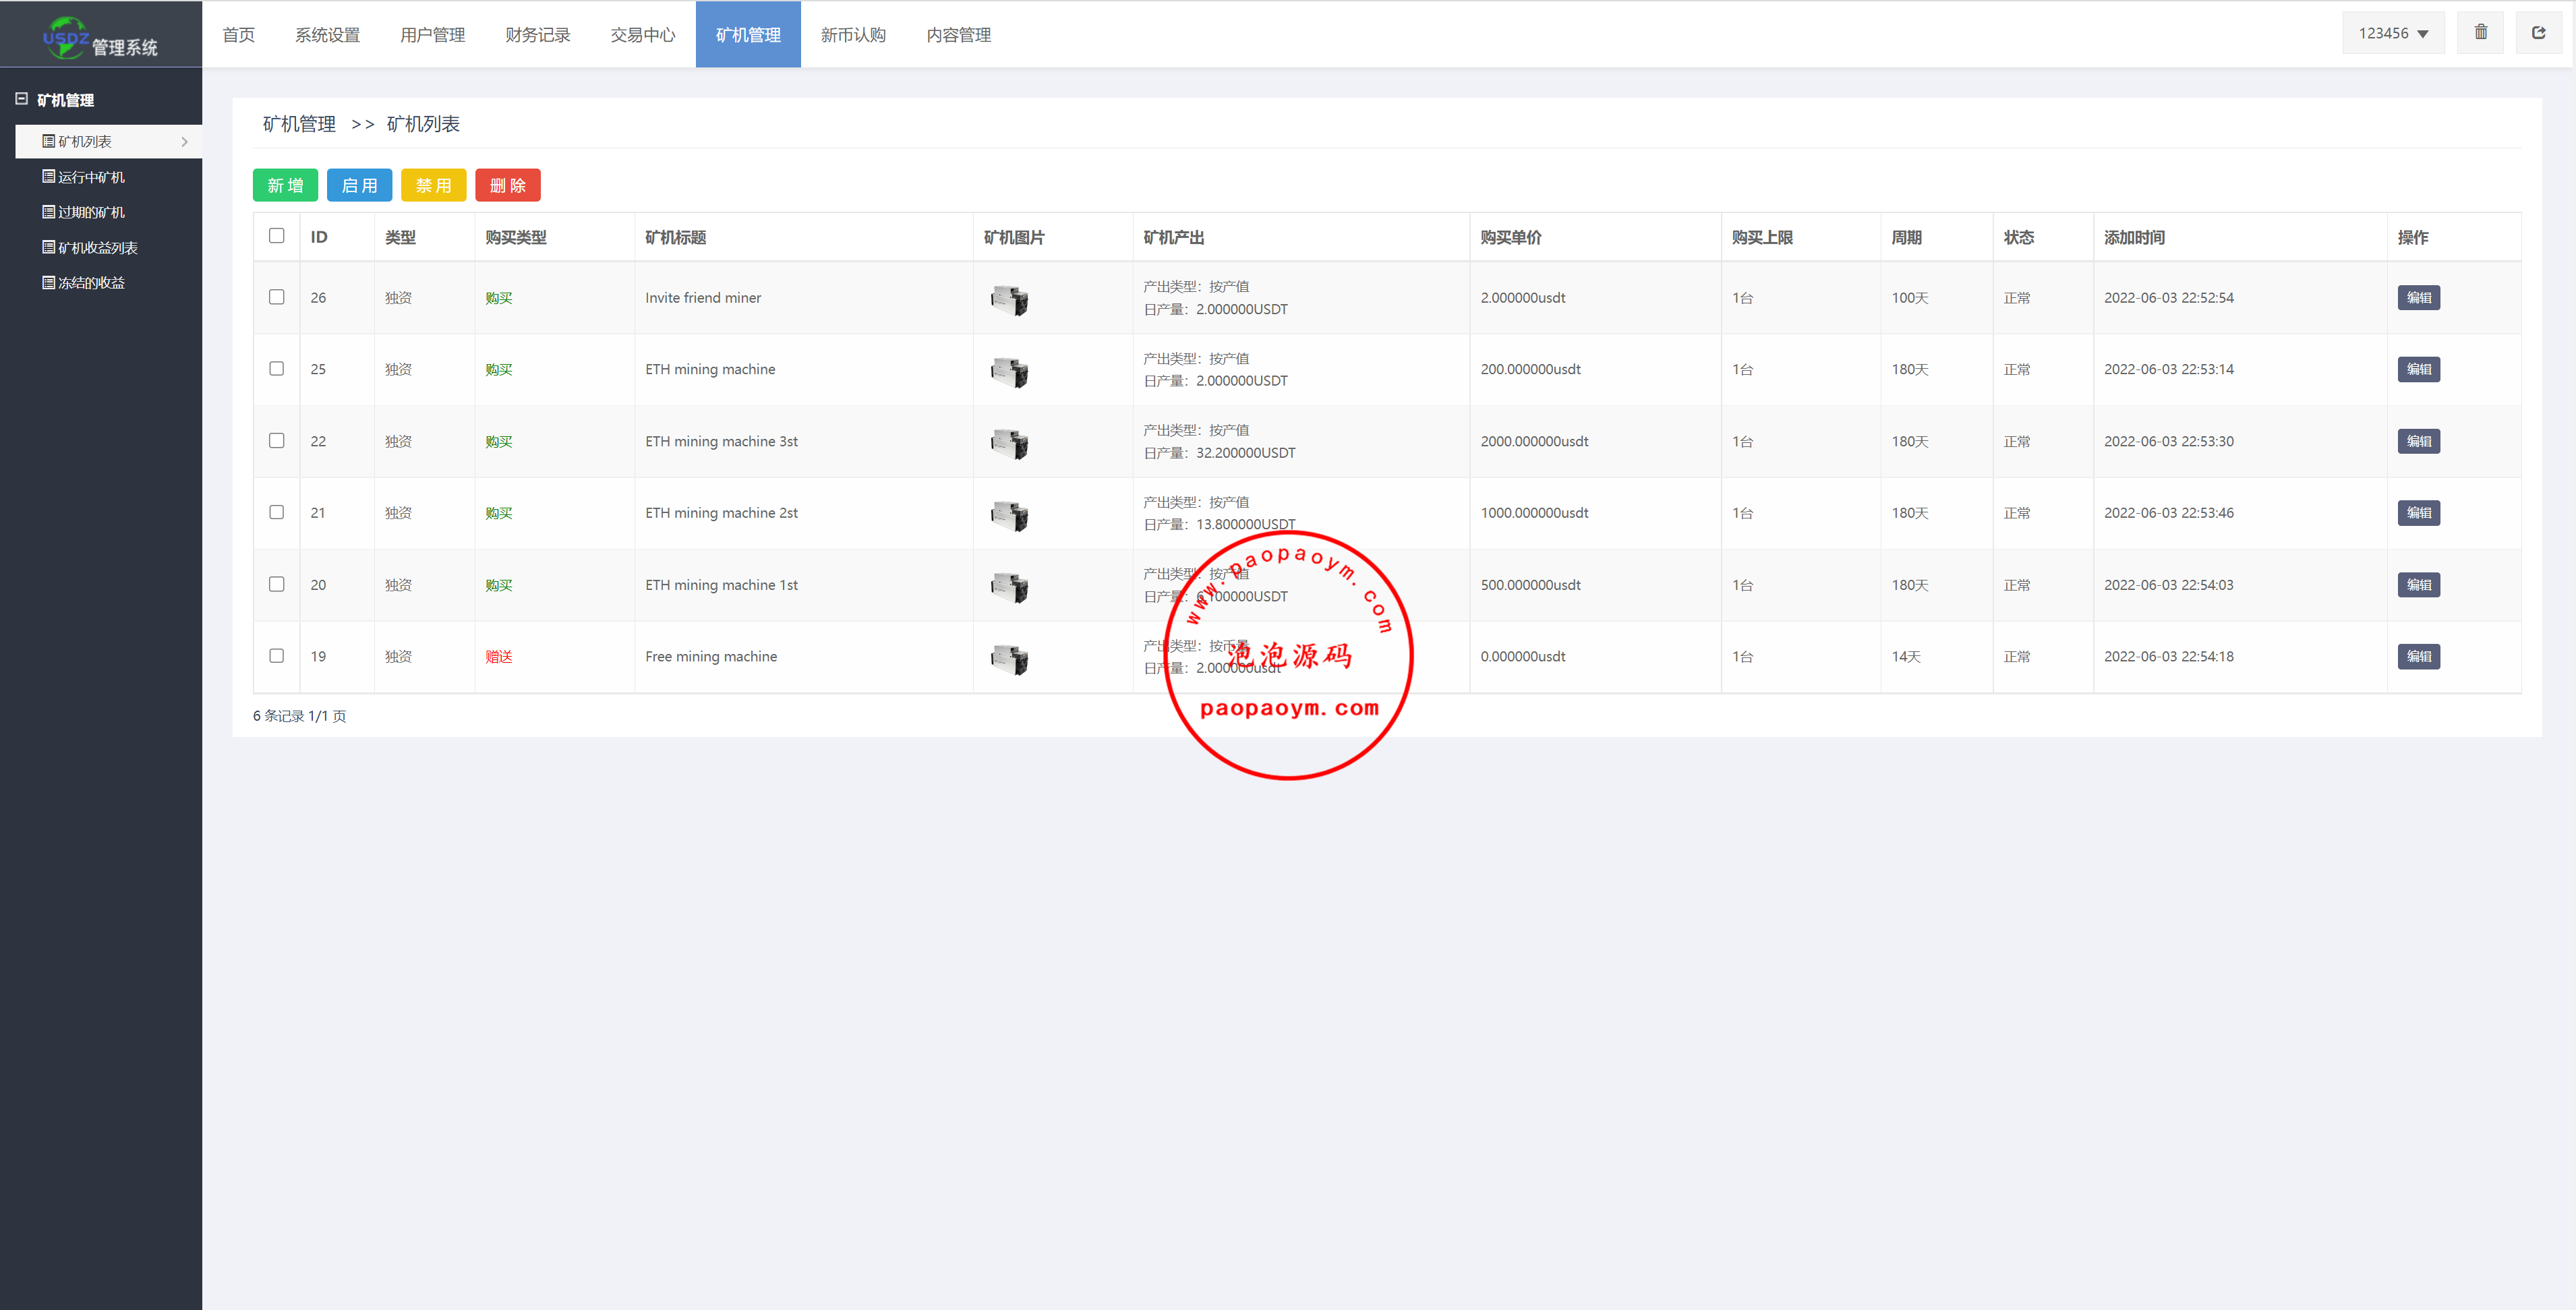Open the 123456 user dropdown
This screenshot has width=2576, height=1310.
(2393, 33)
